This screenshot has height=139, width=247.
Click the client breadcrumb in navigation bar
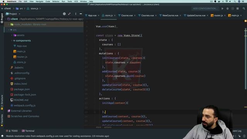pos(8,8)
